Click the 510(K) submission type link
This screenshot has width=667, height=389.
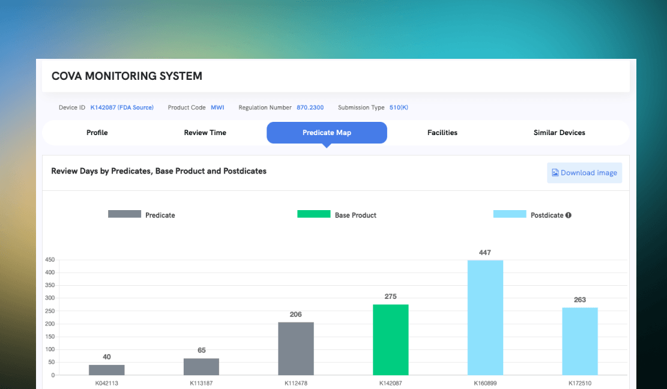point(399,107)
